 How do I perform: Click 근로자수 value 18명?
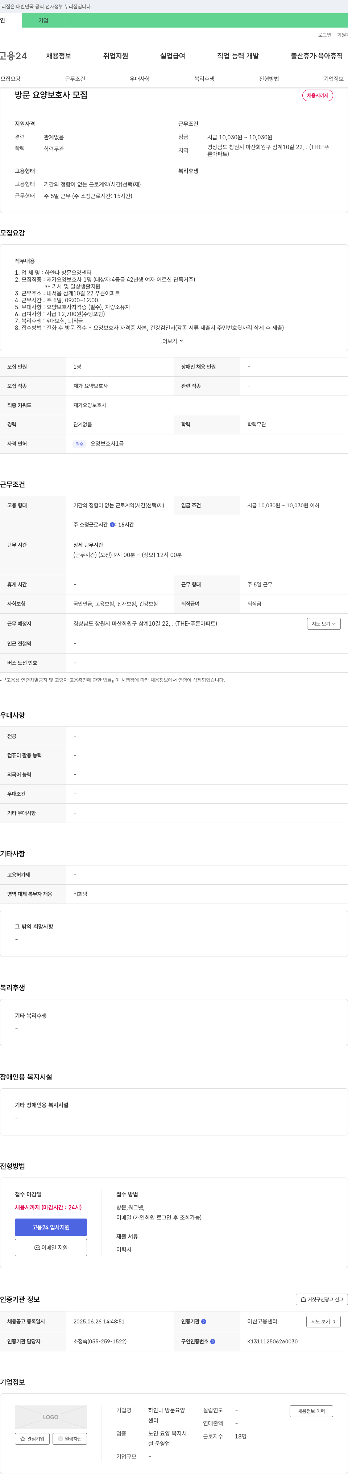241,1436
